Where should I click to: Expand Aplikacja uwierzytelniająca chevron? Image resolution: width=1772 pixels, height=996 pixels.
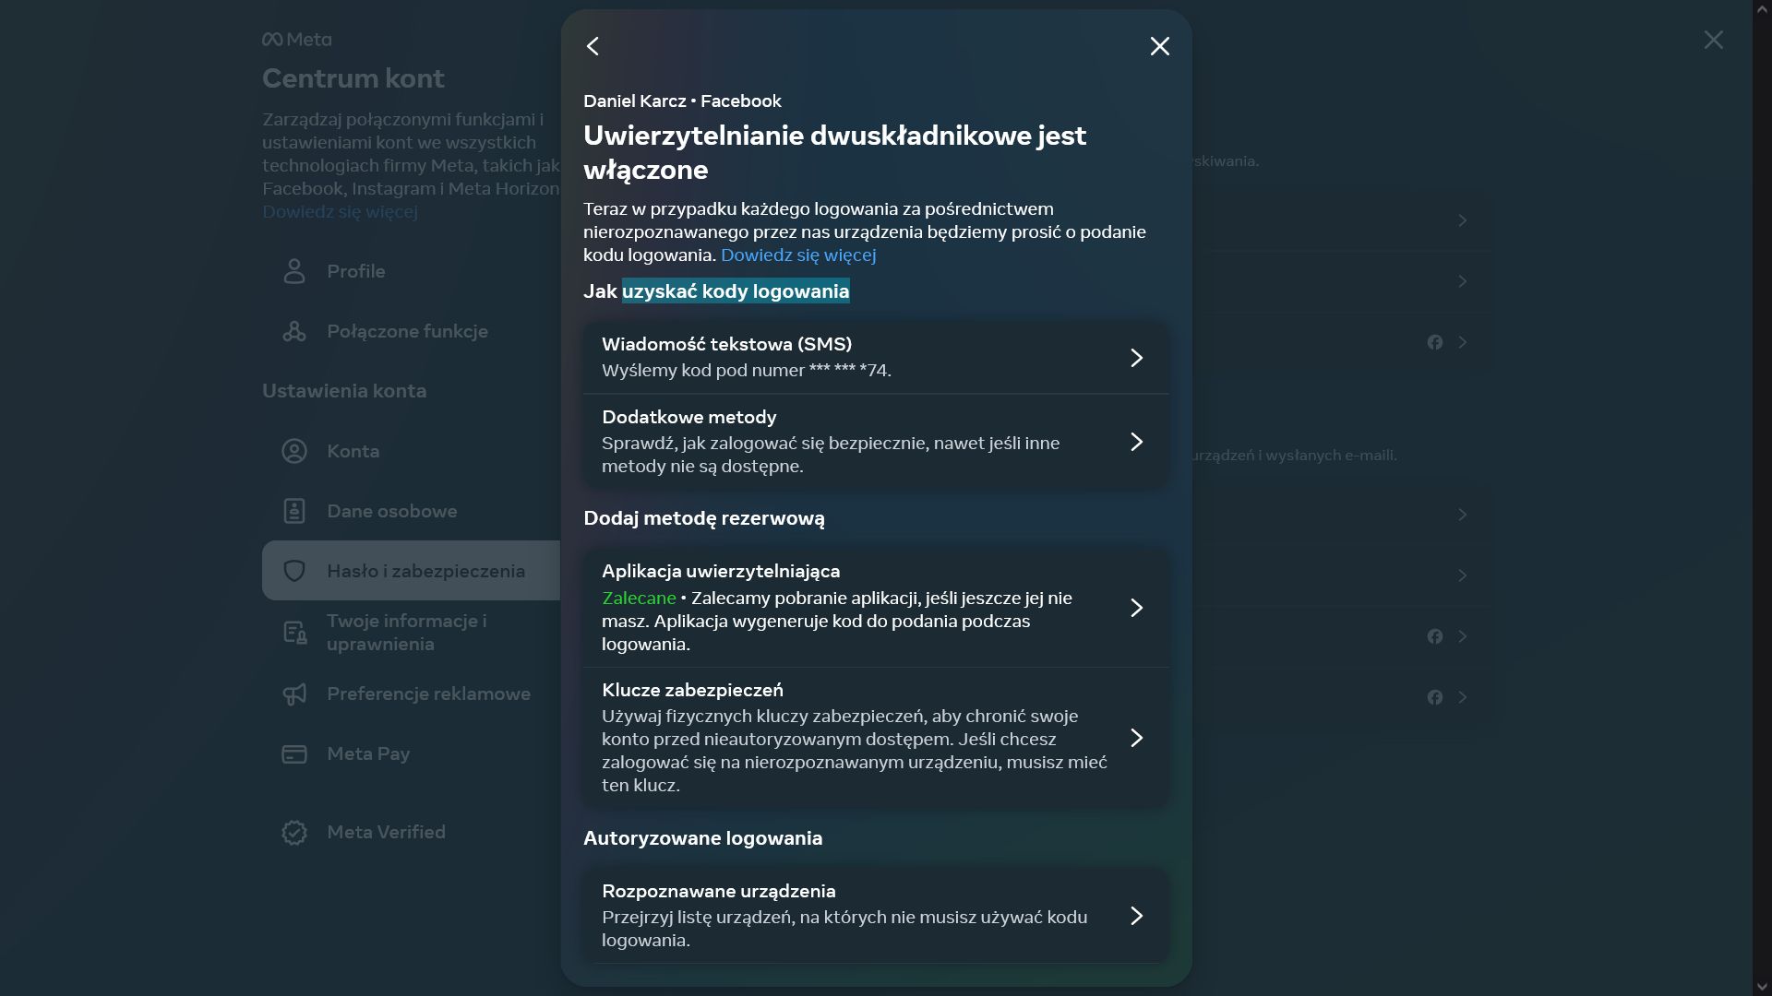pyautogui.click(x=1136, y=608)
